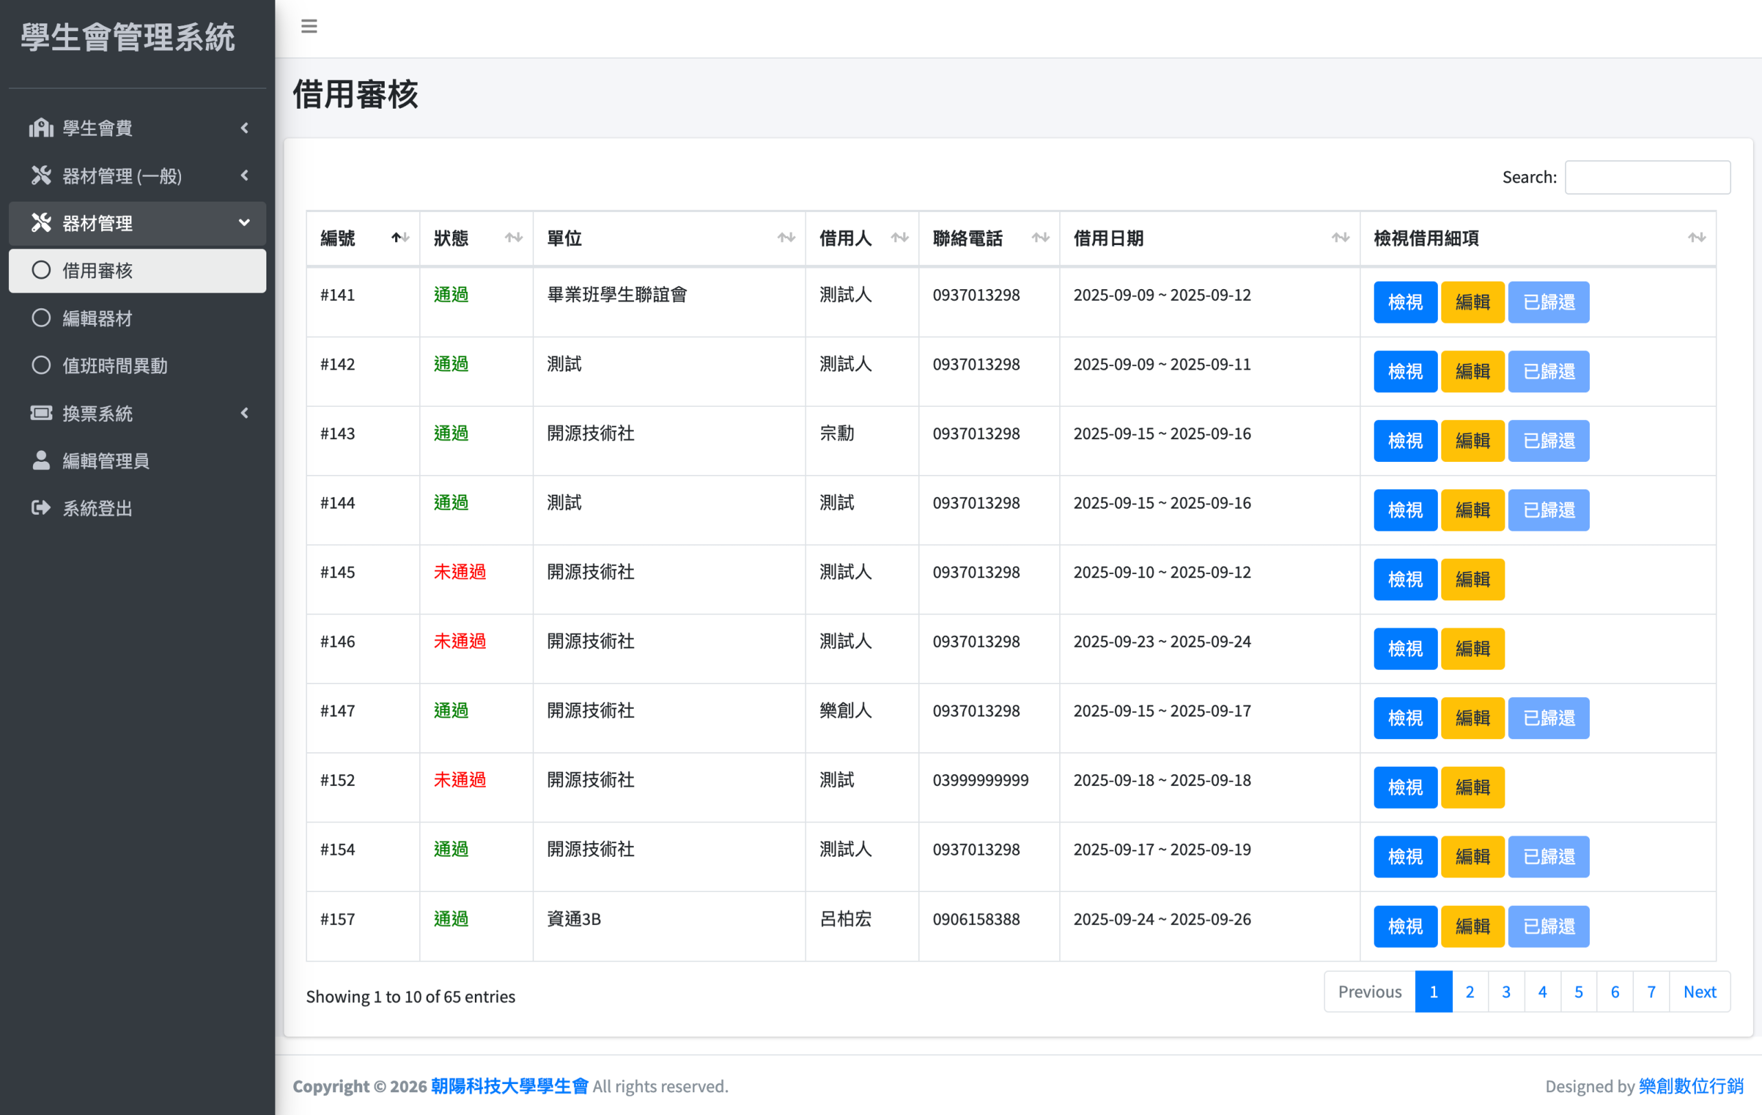This screenshot has height=1115, width=1762.
Task: Sort table by 借用日期 column arrows
Action: (x=1340, y=237)
